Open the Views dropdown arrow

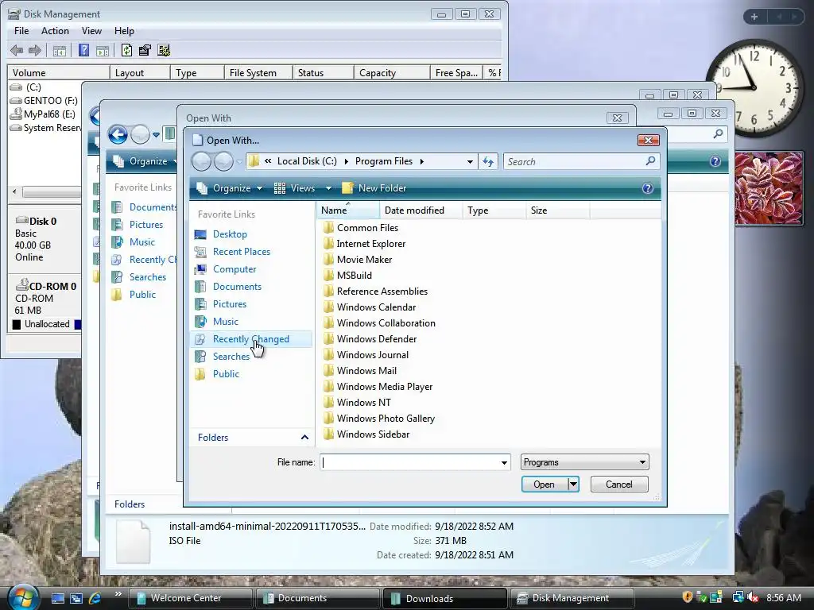click(328, 188)
